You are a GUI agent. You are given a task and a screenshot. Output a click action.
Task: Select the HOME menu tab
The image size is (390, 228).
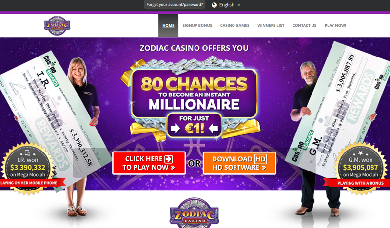click(x=168, y=25)
